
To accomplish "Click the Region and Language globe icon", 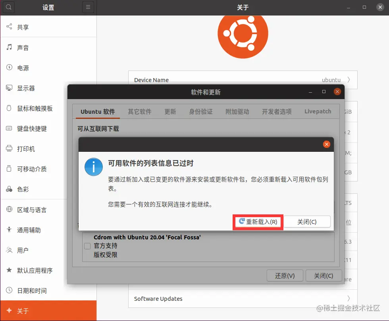I will pyautogui.click(x=9, y=209).
